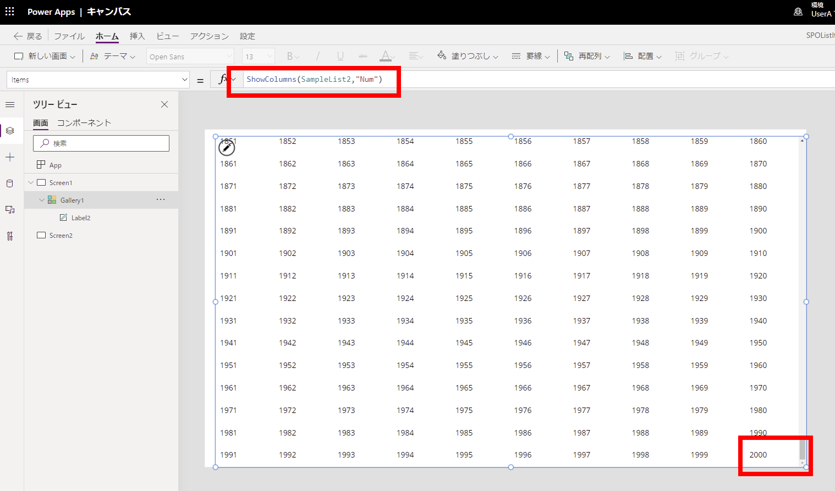Toggle the hamburger menu in left rail

pos(10,104)
